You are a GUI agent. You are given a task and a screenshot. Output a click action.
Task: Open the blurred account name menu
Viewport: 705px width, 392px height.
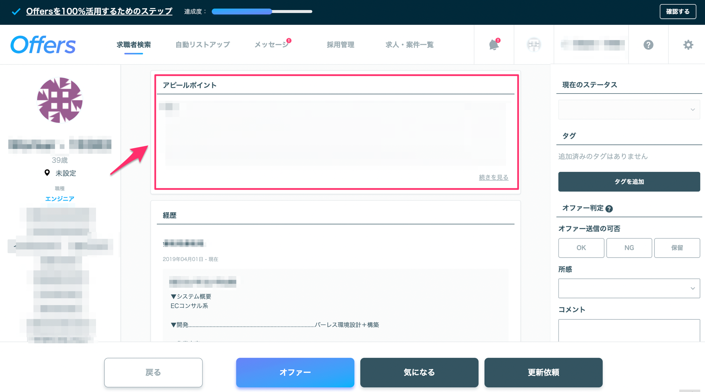(592, 44)
